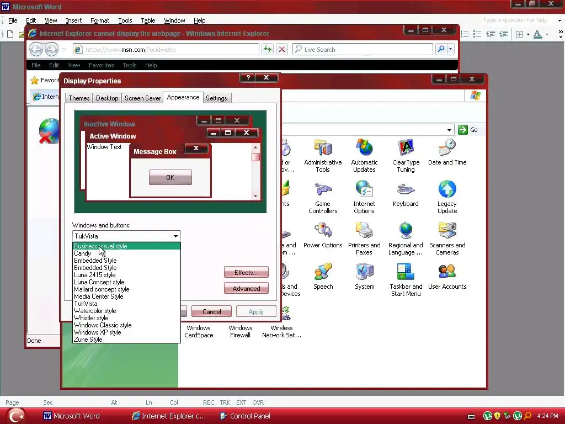Launch ClearType Tuning applet

406,156
